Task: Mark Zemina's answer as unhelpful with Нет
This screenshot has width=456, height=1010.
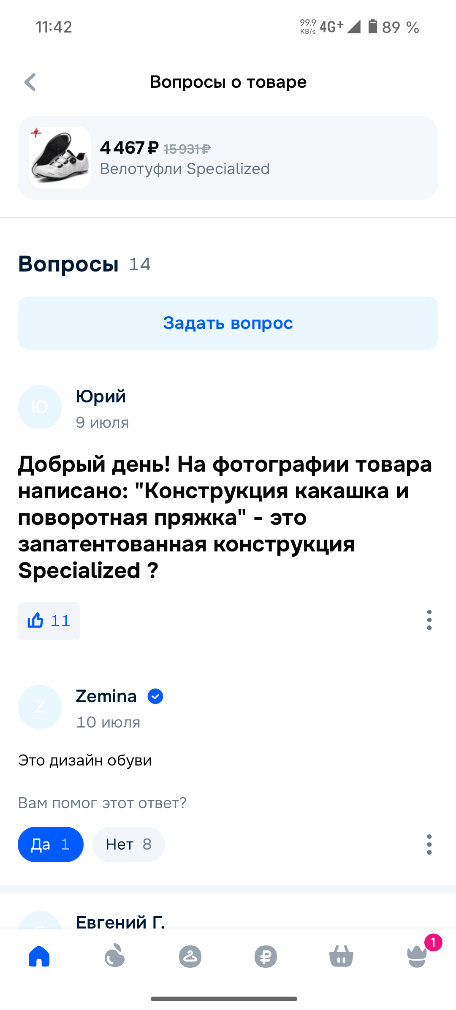Action: pyautogui.click(x=128, y=844)
